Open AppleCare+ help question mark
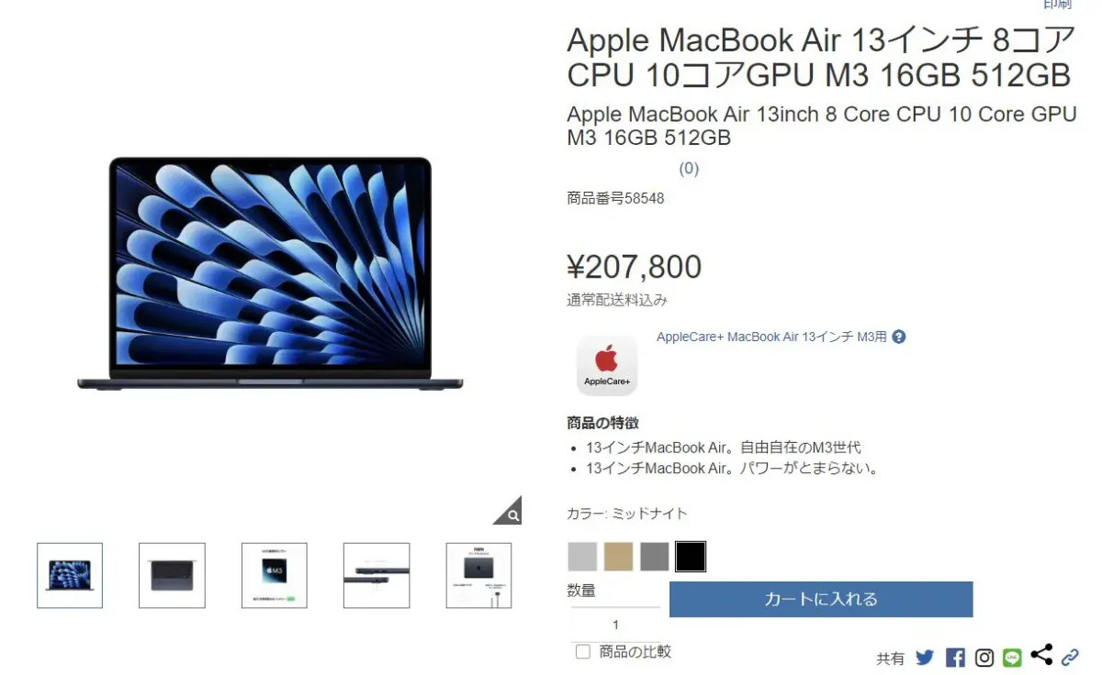Viewport: 1102px width, 675px height. (899, 337)
